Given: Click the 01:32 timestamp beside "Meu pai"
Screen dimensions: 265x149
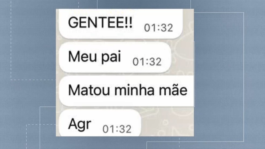Looking at the screenshot, I should [x=147, y=62].
